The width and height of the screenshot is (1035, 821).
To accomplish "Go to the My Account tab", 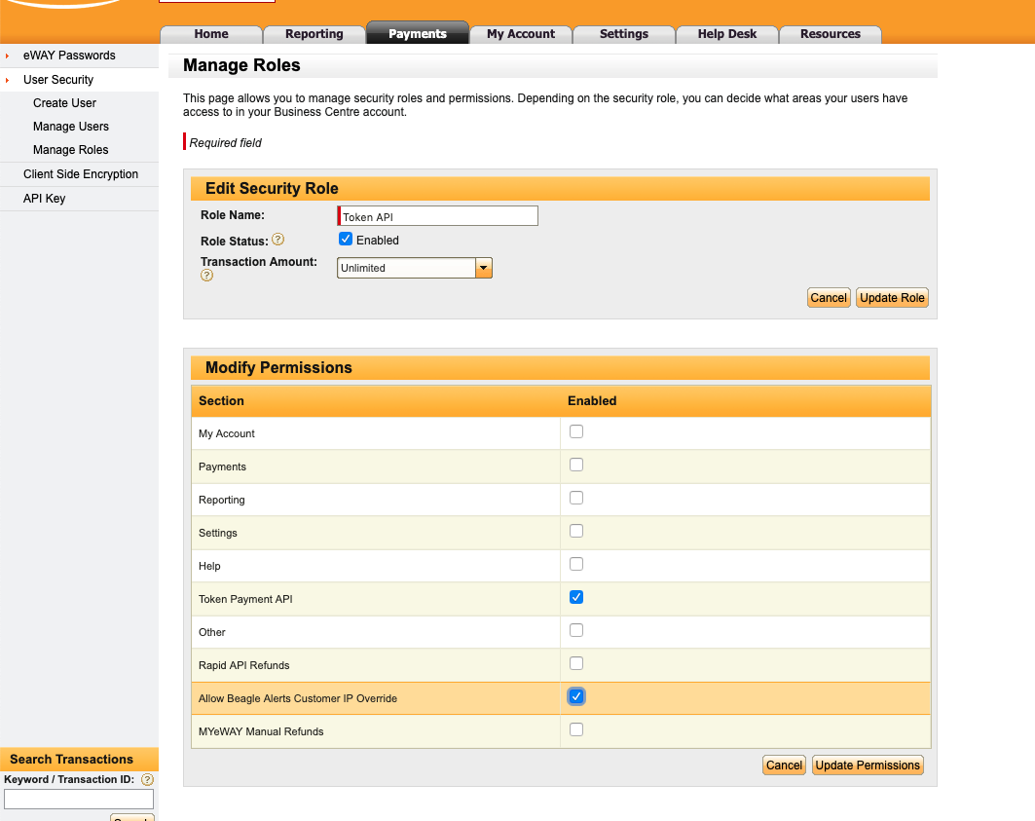I will (x=521, y=34).
